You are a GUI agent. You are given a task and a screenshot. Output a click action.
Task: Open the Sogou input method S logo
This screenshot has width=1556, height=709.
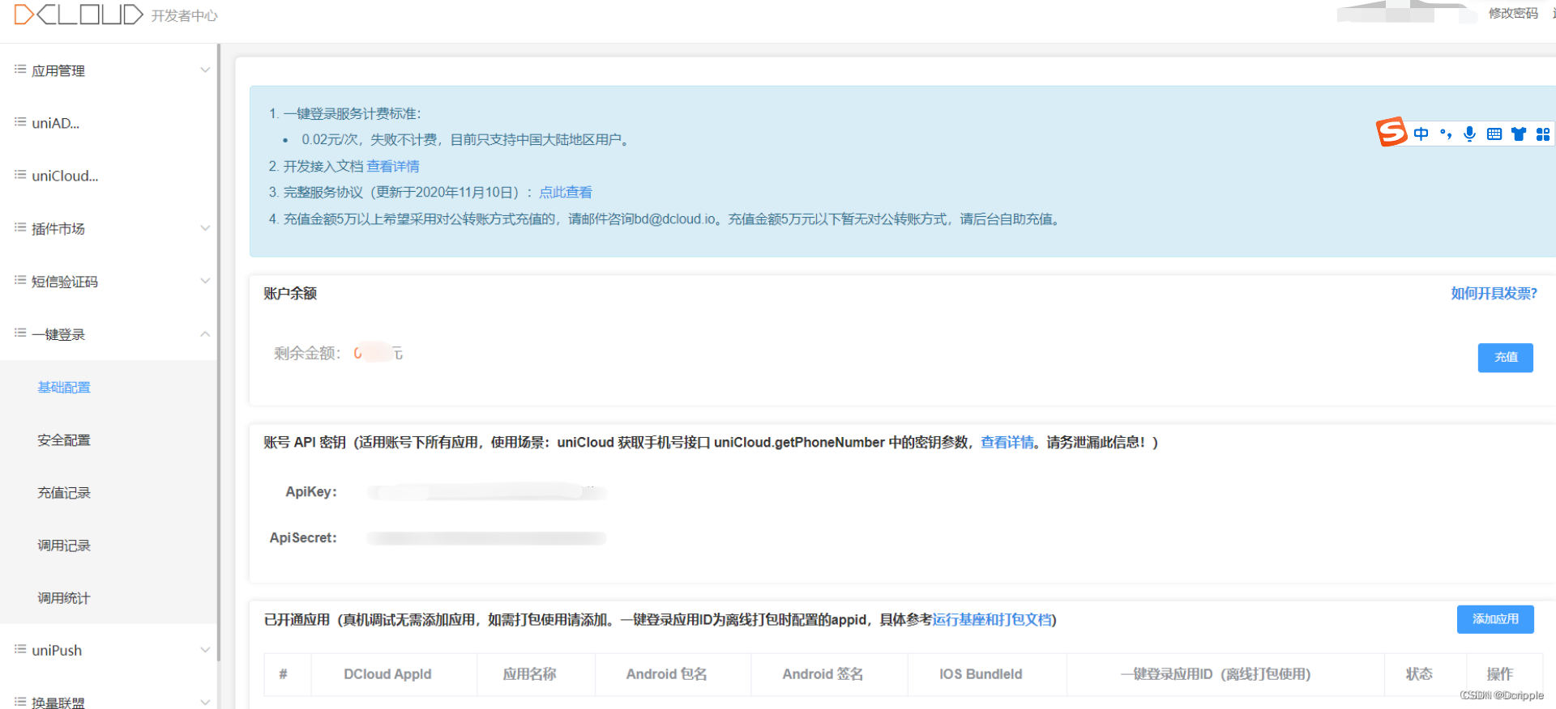pyautogui.click(x=1391, y=132)
